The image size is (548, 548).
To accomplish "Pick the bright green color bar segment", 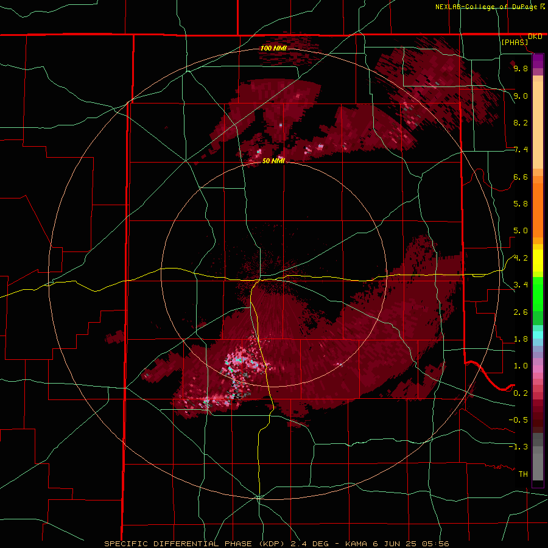I will point(538,294).
